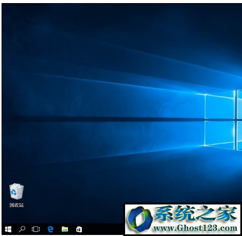Viewport: 242px width, 236px height.
Task: Click the partial lower-right pane of Windows logo
Action: (x=239, y=136)
